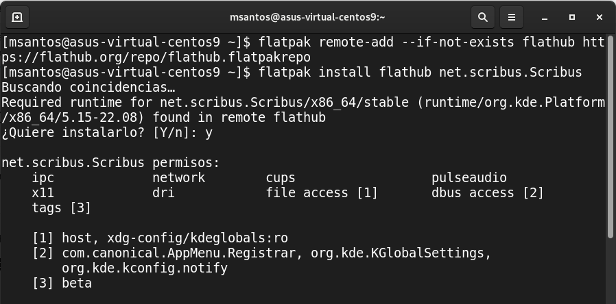Click the vertical scrollbar thumb
616x304 pixels.
tap(611, 137)
